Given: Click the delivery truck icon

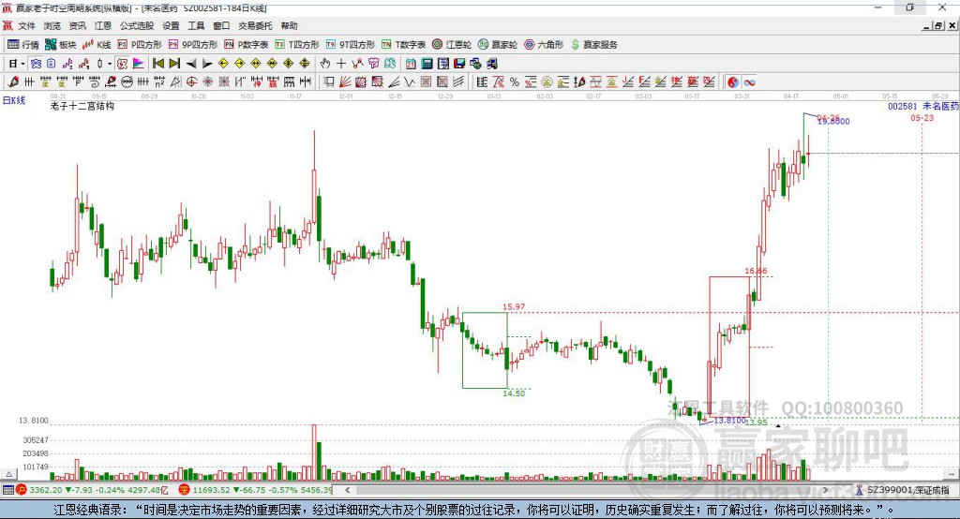Looking at the screenshot, I should tap(491, 64).
